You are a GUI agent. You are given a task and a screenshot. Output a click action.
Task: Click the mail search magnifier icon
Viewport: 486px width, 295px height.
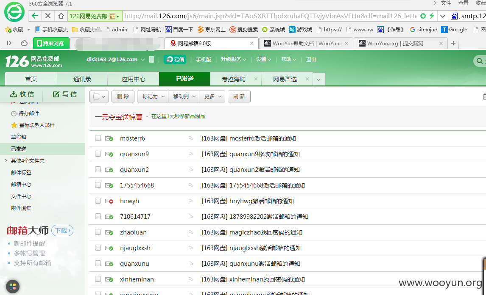coord(480,61)
